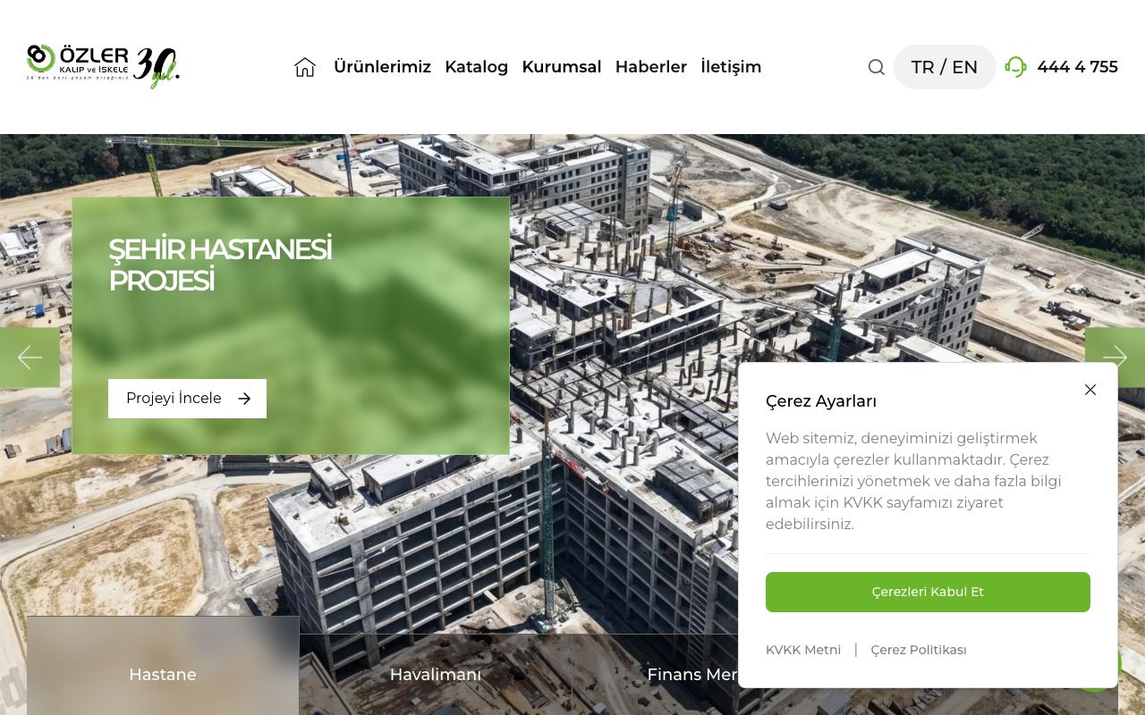The image size is (1145, 715).
Task: Click the headset phone icon
Action: [1015, 67]
